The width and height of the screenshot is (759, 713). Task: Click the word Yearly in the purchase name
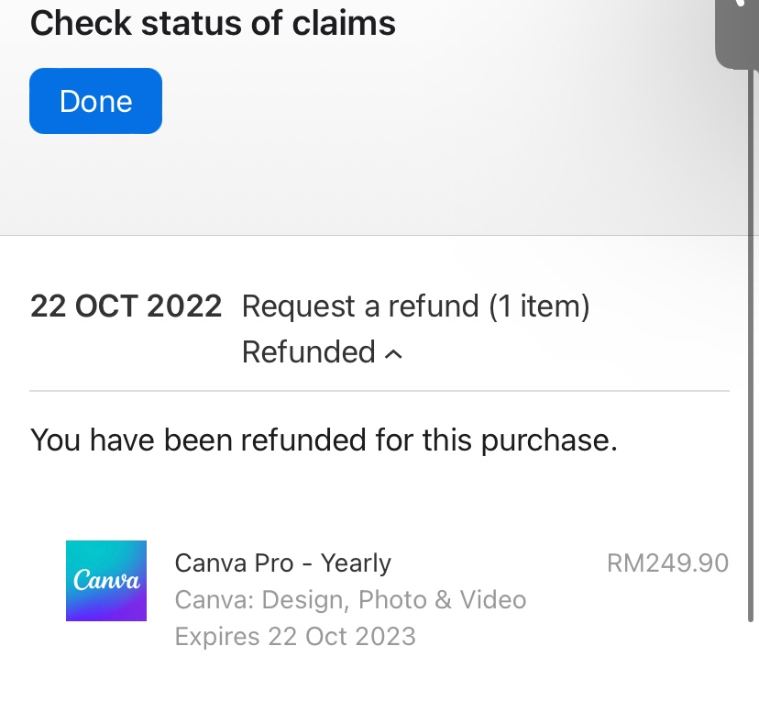356,563
